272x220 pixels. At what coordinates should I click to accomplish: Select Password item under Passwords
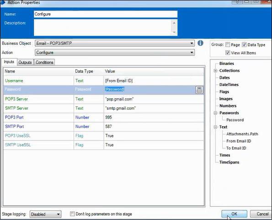click(235, 120)
